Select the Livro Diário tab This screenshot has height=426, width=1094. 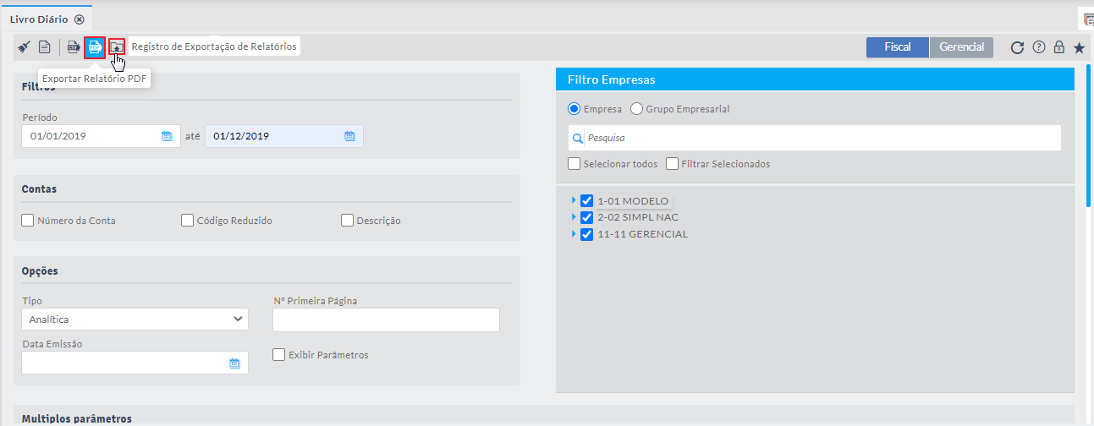click(x=38, y=19)
